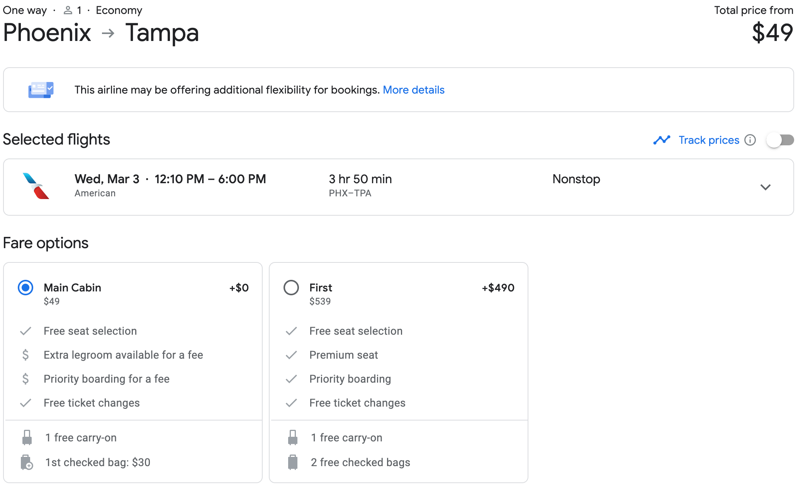Click the Wed, Mar 3 flight time row
This screenshot has width=798, height=487.
(x=170, y=179)
